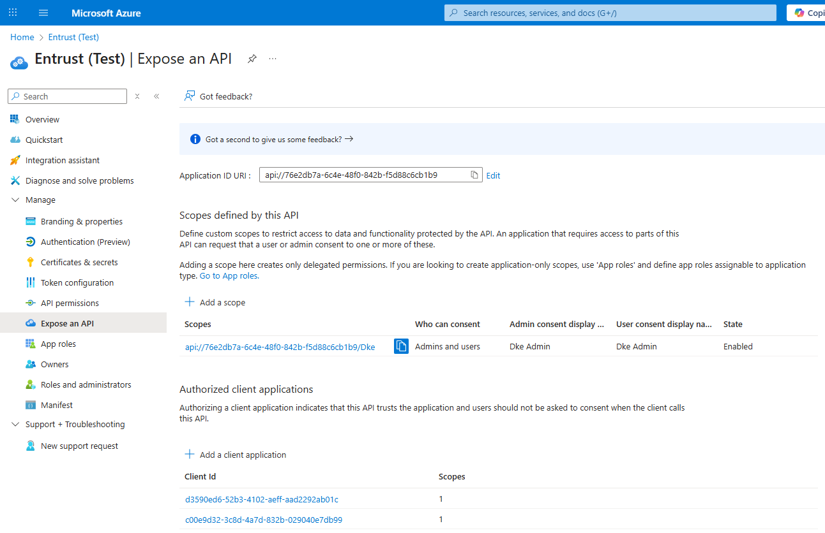Copy the Application ID URI to clipboard
Viewport: 825px width, 533px height.
coord(474,175)
